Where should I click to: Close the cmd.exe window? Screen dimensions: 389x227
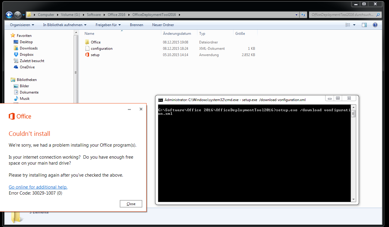pos(349,98)
